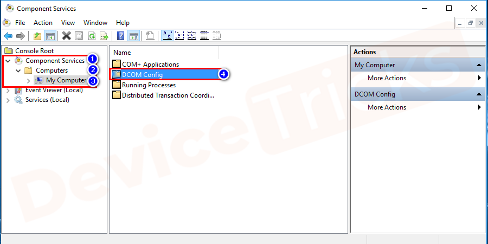Expand the My Computer tree node
This screenshot has width=488, height=244.
click(29, 81)
